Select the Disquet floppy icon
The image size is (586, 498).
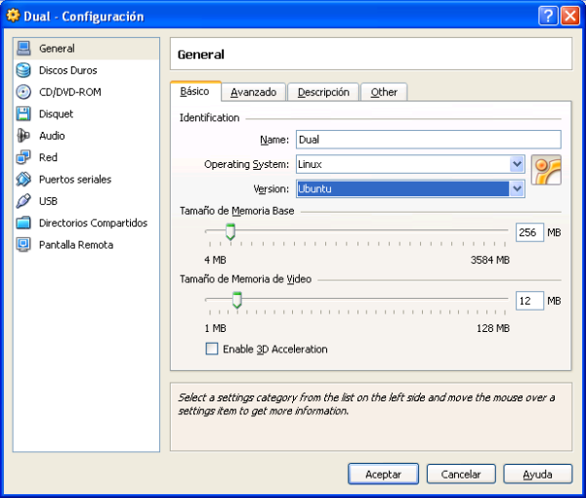(23, 114)
